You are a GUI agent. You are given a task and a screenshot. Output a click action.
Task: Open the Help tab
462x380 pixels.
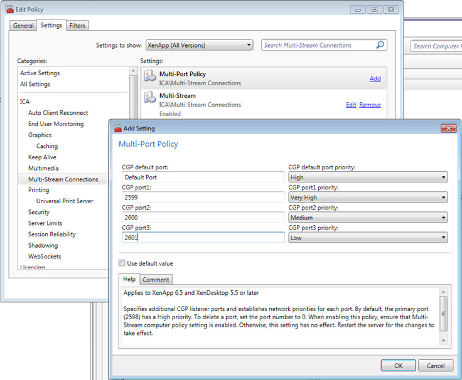tap(129, 279)
